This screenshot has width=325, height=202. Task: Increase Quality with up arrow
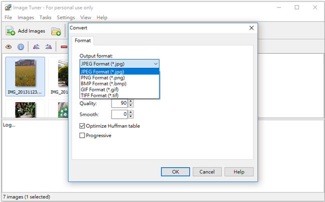(130, 101)
